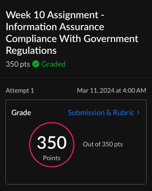Click the Out of 350 pts text
The image size is (152, 191).
coord(103,144)
